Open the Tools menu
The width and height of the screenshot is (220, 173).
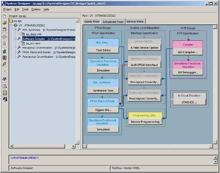coord(25,9)
